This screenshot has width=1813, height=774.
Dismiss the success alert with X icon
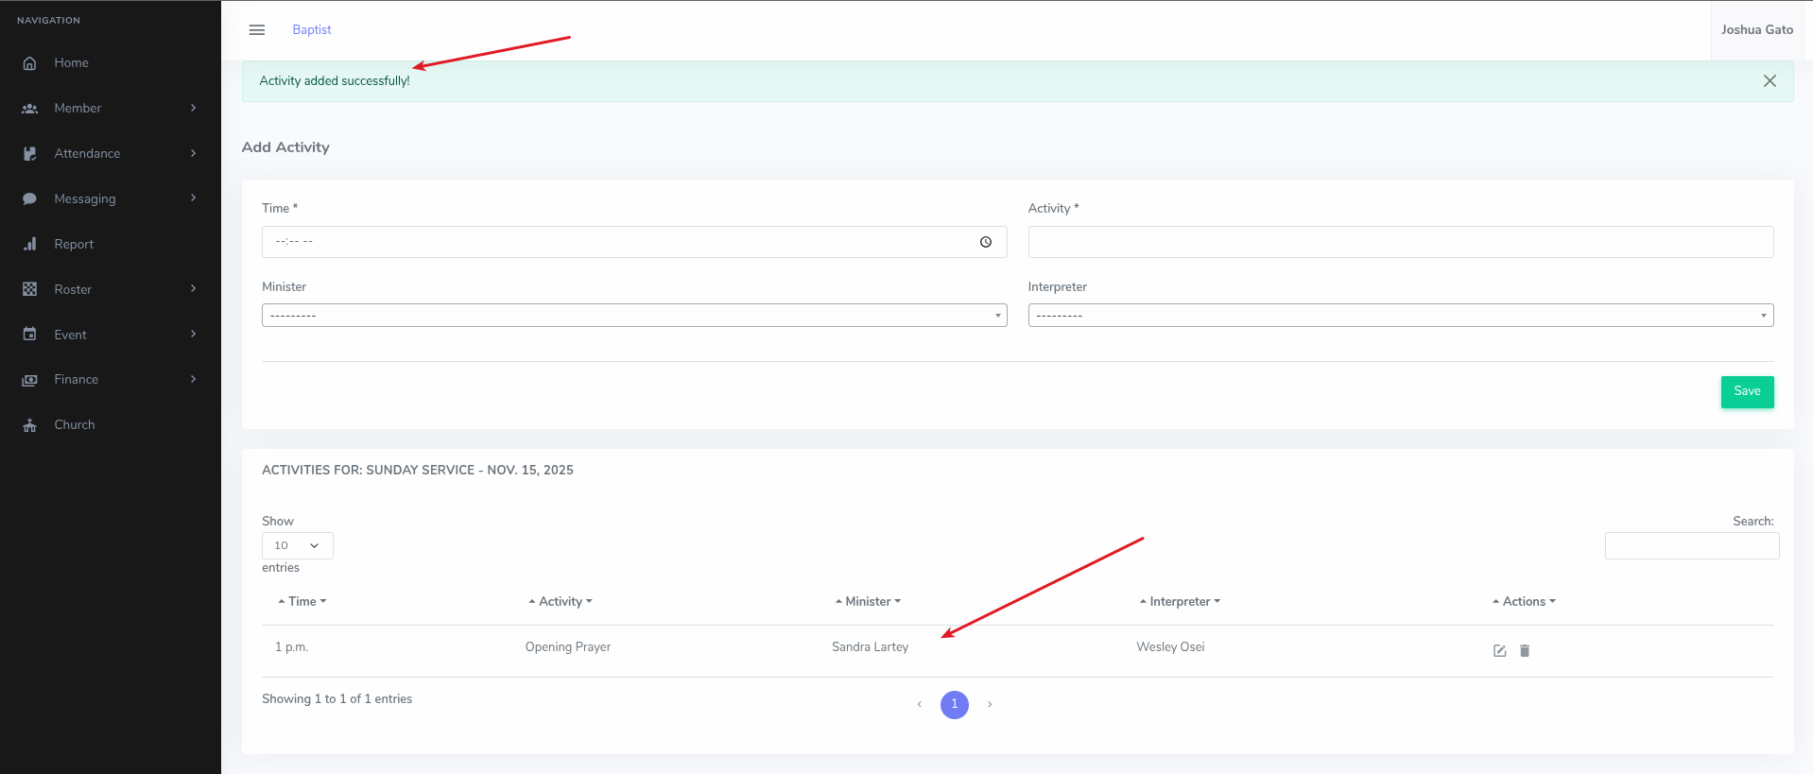[1770, 81]
